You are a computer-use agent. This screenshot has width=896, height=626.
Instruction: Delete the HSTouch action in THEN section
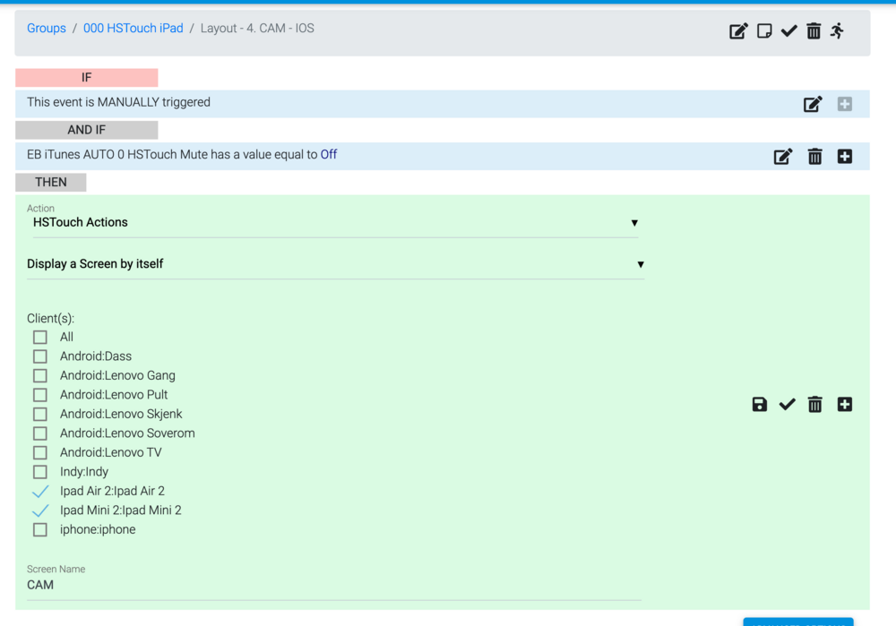[x=814, y=405]
